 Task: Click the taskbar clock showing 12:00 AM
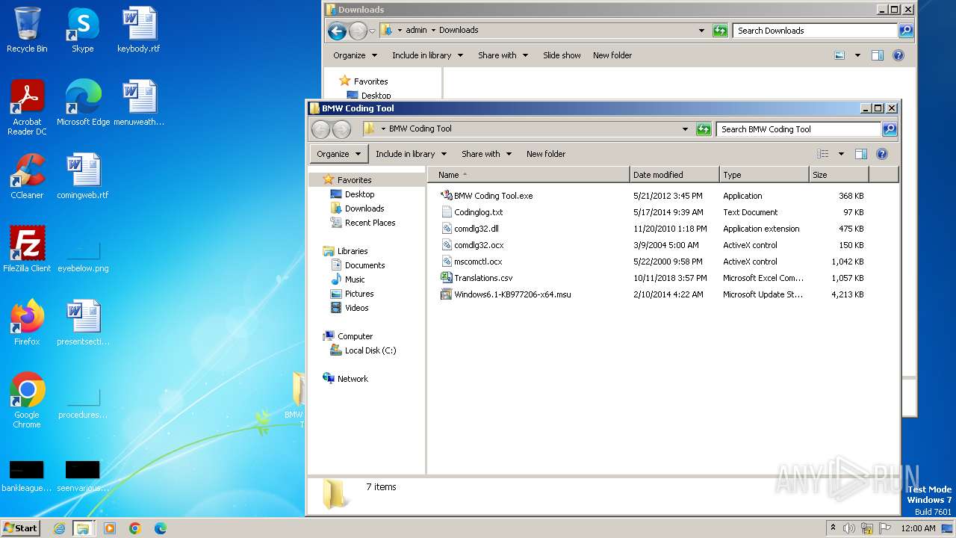coord(918,528)
